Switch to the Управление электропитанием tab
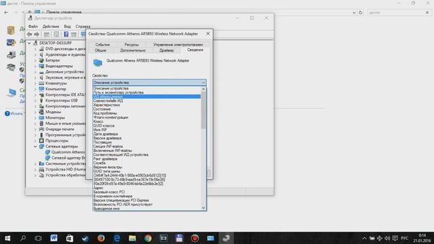Viewport: 434px width, 244px height. 178,45
